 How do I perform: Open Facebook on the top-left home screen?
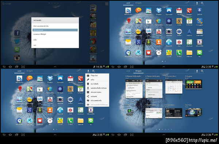[x=17, y=33]
